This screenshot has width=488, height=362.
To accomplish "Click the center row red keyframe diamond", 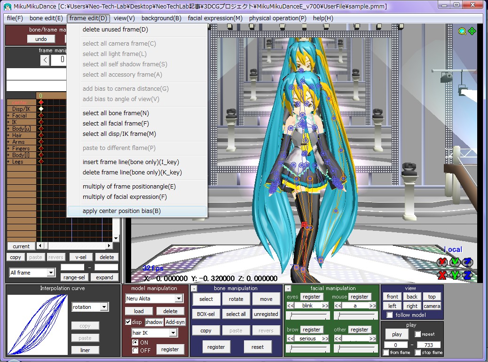I will click(x=41, y=102).
